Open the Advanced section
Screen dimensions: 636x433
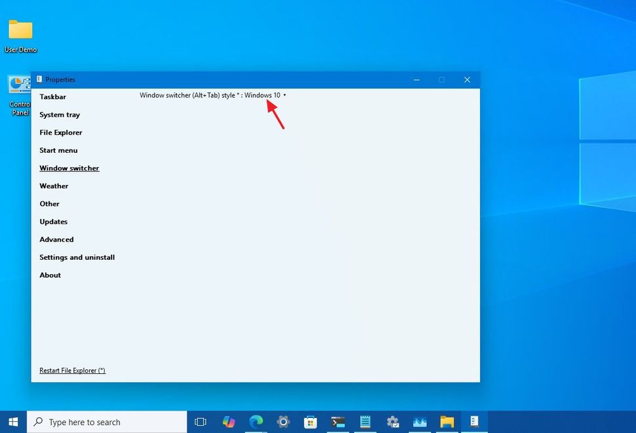tap(56, 239)
